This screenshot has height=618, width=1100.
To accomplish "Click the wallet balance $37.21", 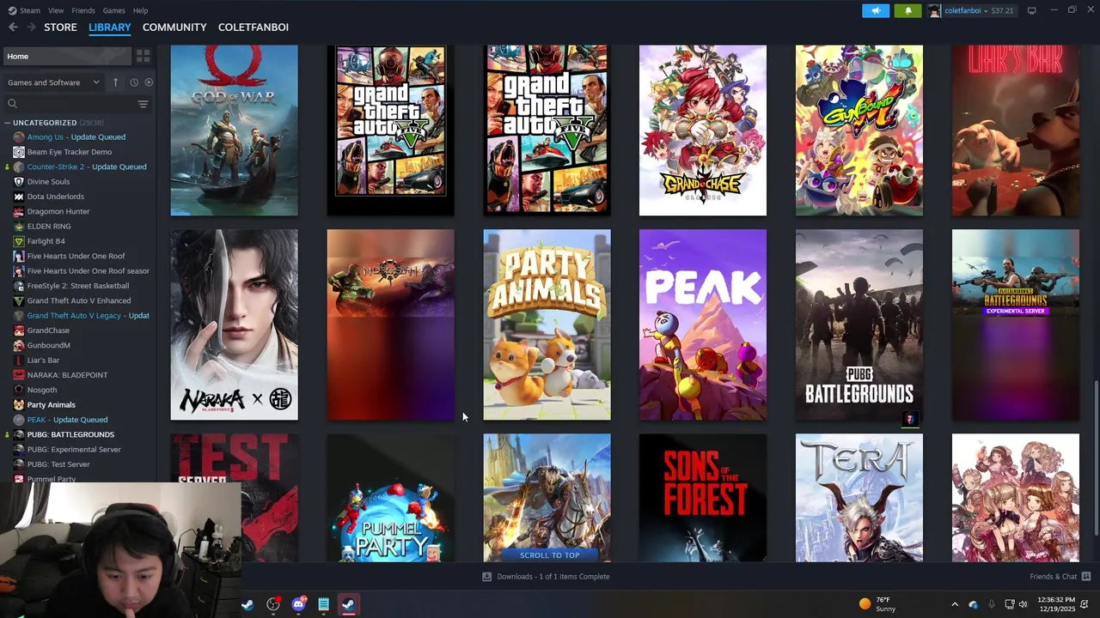I will pos(1002,10).
